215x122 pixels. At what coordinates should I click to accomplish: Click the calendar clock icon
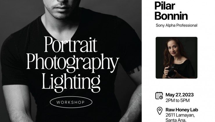coord(159,95)
